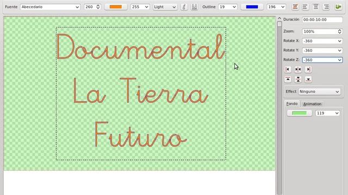Open the Outline width 19 dropdown
This screenshot has height=195, width=348.
227,7
